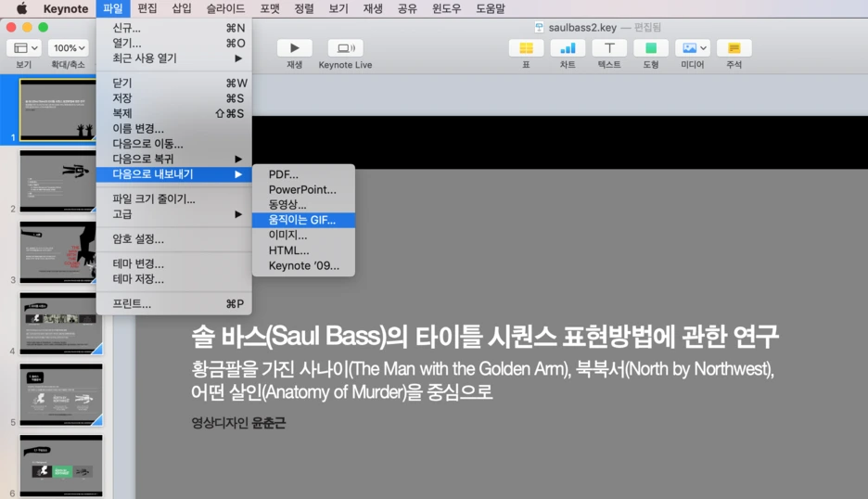Image resolution: width=868 pixels, height=499 pixels.
Task: Open the 재생 menu in menu bar
Action: click(373, 8)
